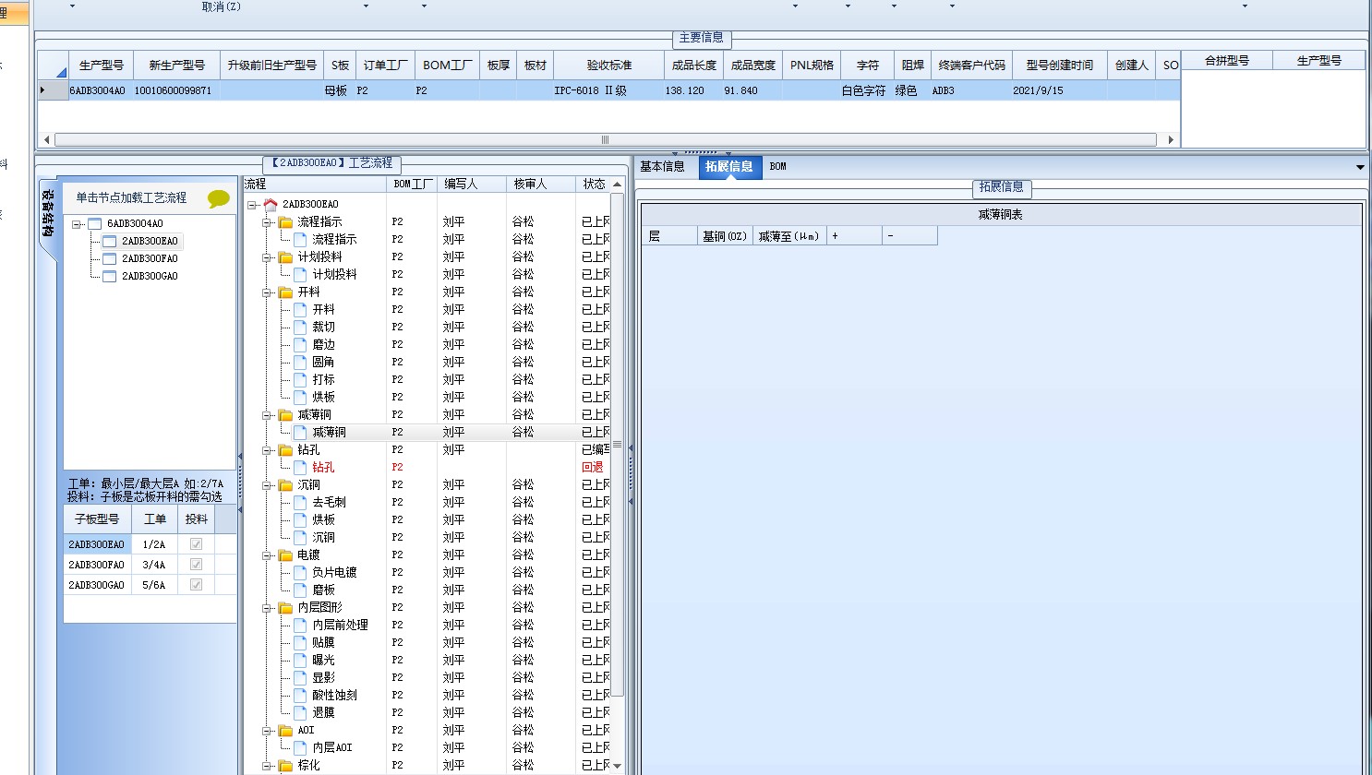Click the 验收标准 column header
The image size is (1372, 775).
point(609,66)
